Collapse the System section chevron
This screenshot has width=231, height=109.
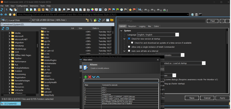coord(121,31)
